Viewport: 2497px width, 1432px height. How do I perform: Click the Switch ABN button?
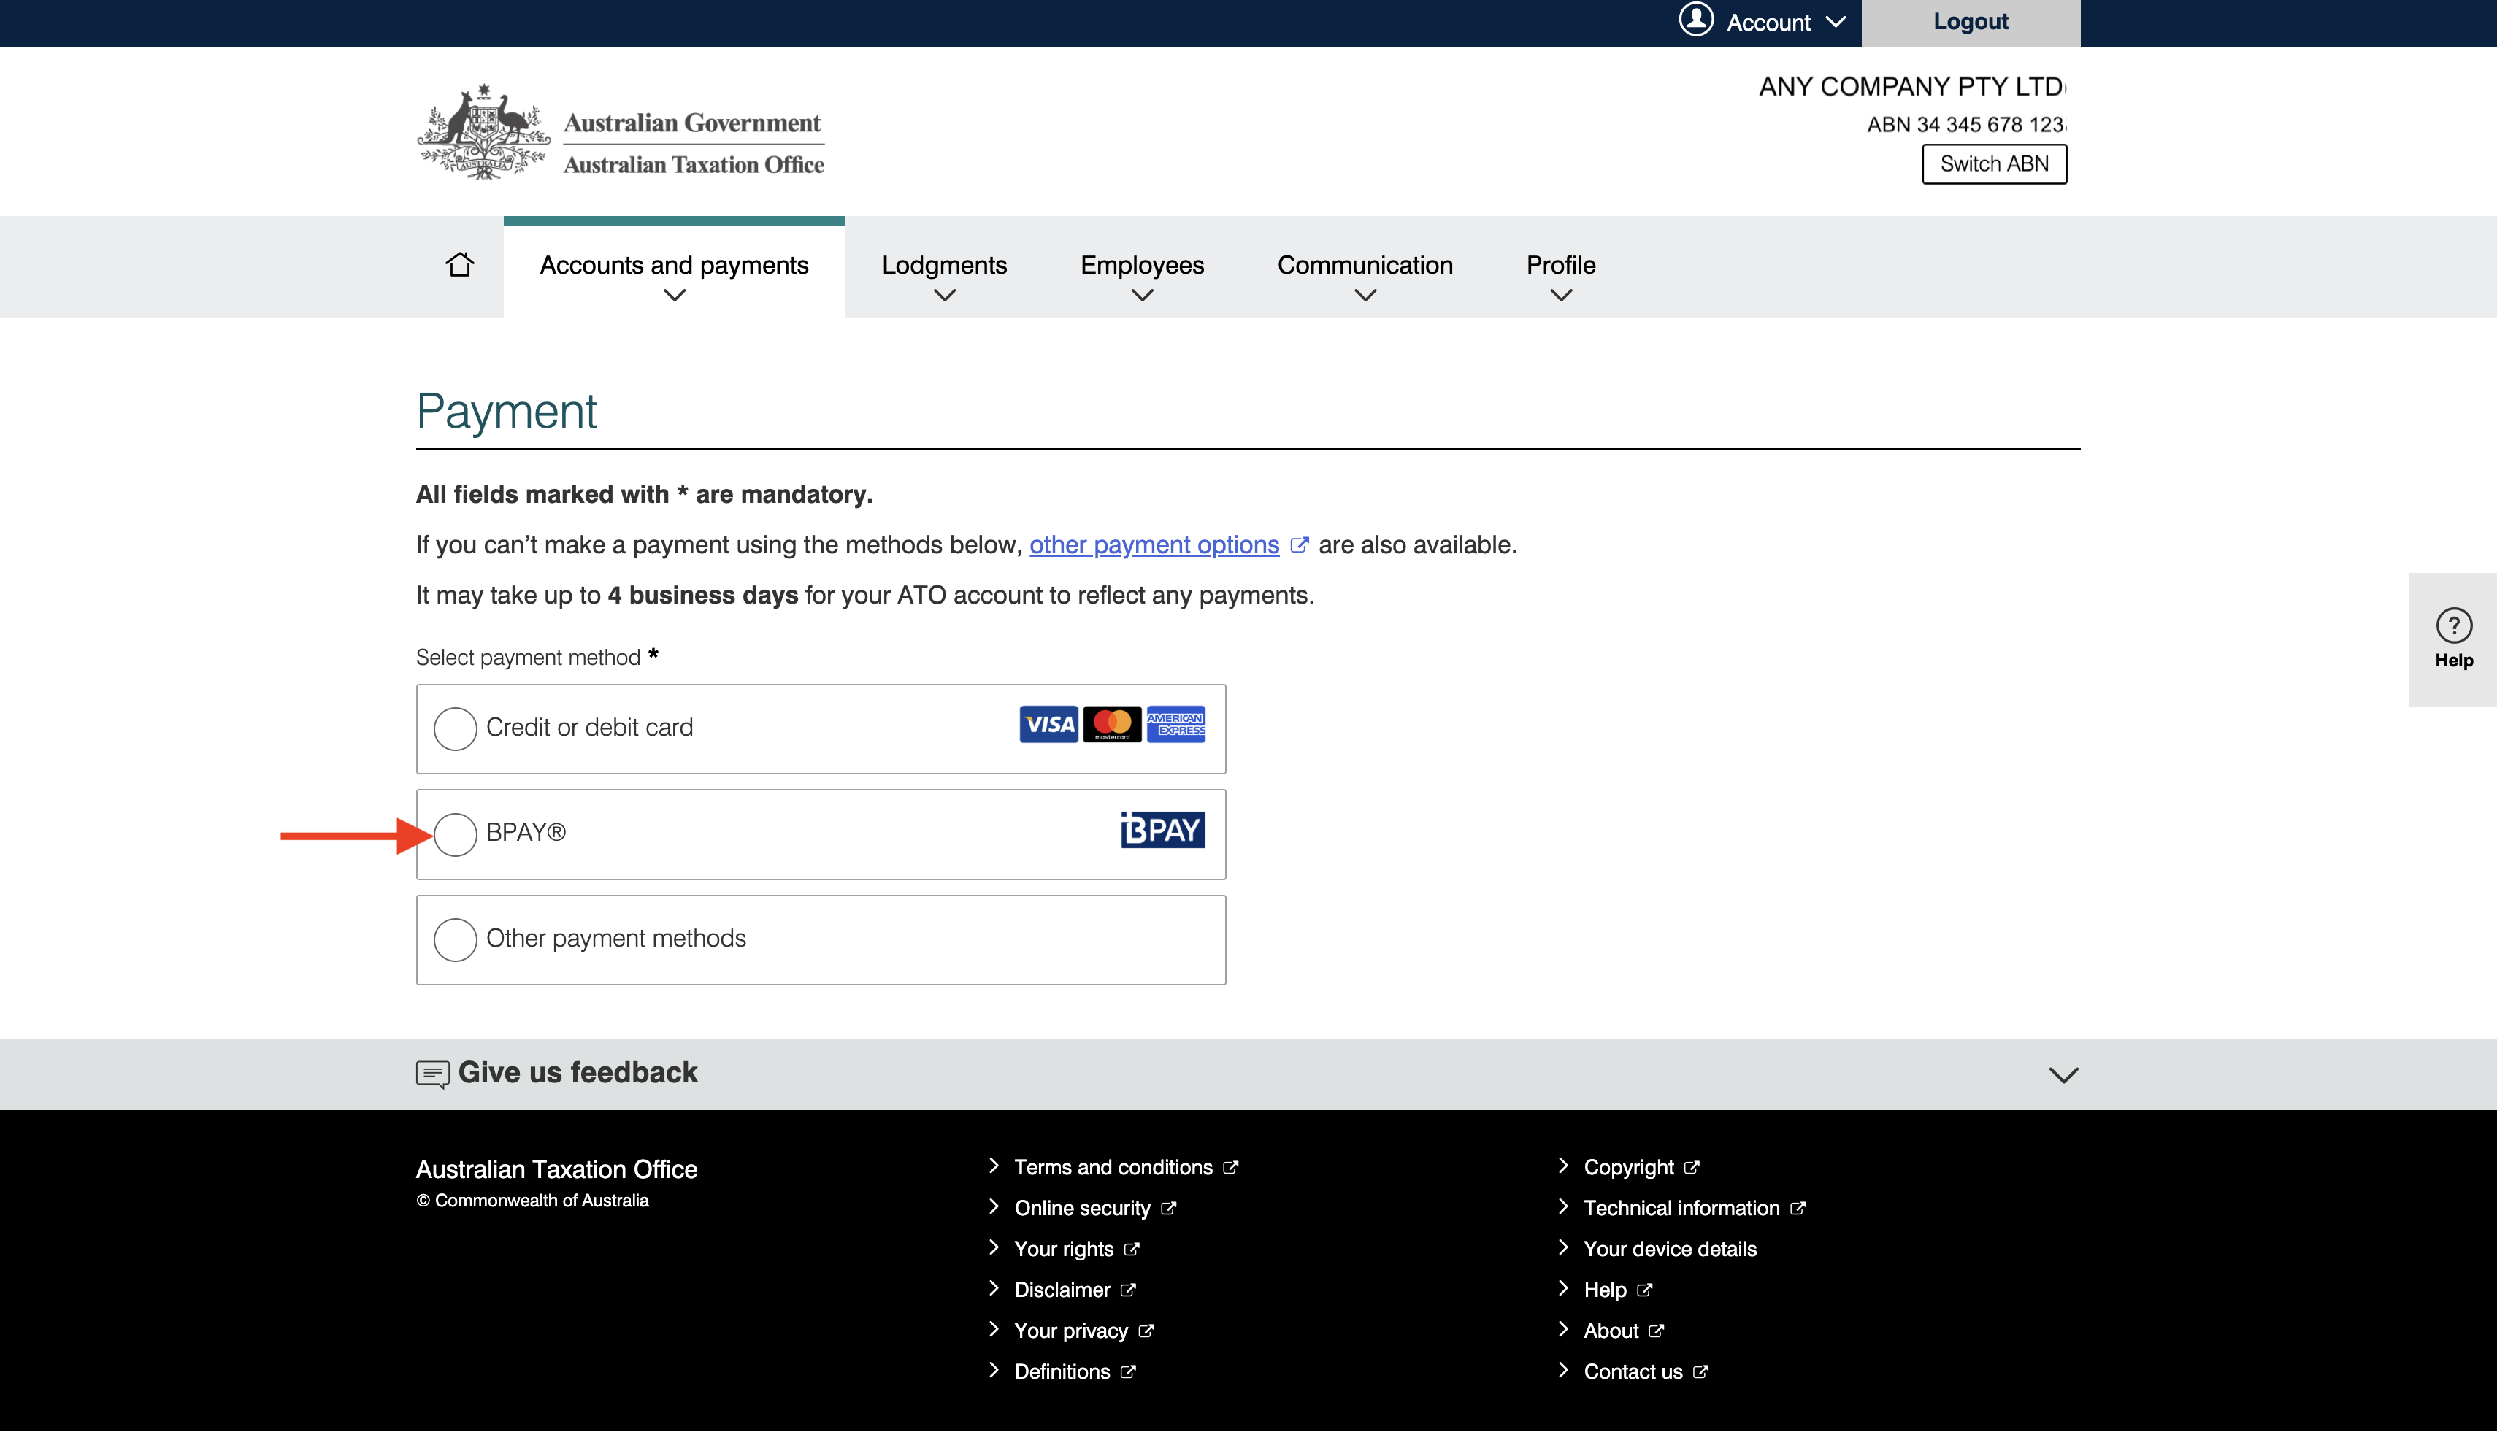pos(1993,163)
